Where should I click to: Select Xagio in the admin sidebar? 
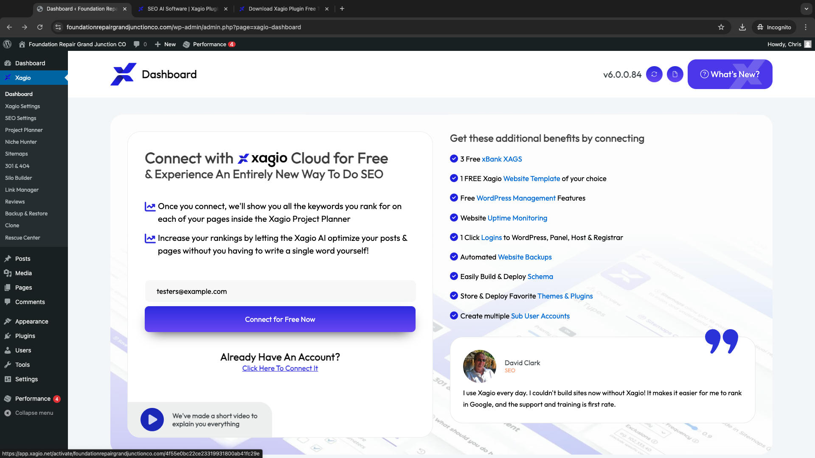click(x=34, y=78)
